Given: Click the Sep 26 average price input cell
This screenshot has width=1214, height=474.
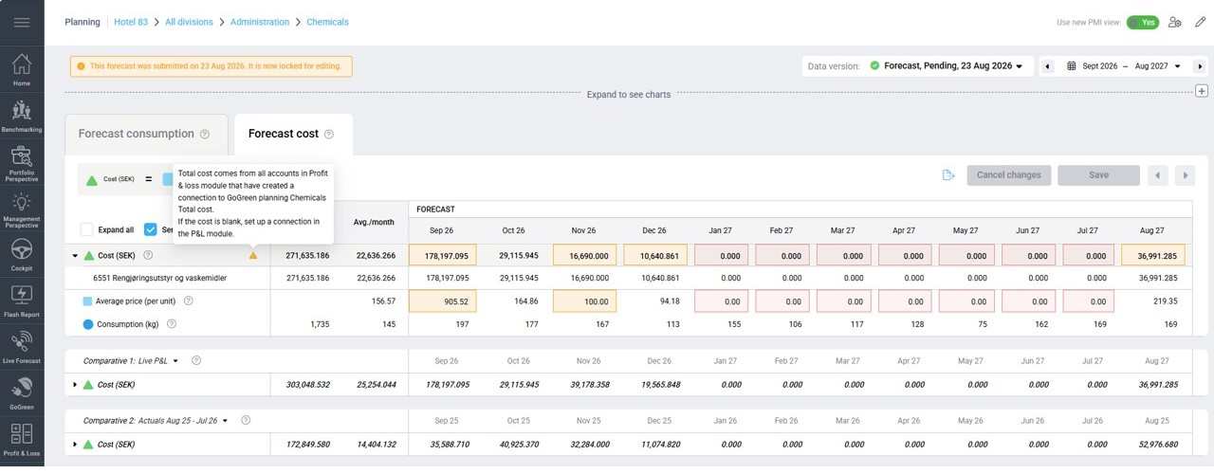Looking at the screenshot, I should click(x=442, y=301).
